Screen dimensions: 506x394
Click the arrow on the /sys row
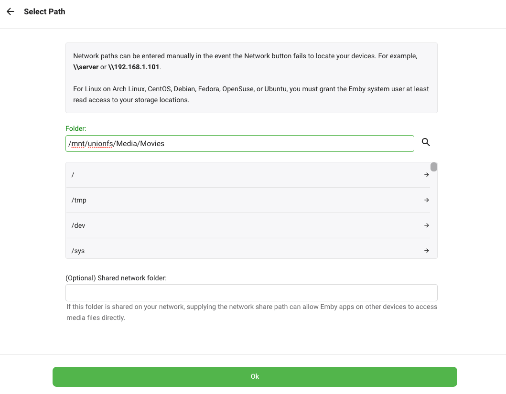(427, 251)
